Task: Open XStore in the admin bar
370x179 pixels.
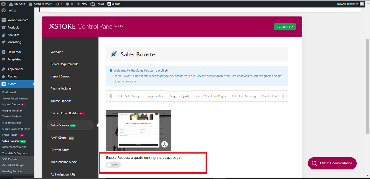Action: click(114, 4)
